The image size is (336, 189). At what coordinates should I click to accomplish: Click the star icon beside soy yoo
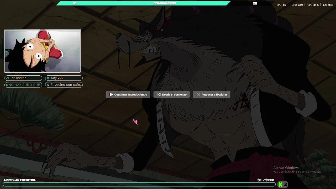point(48,78)
